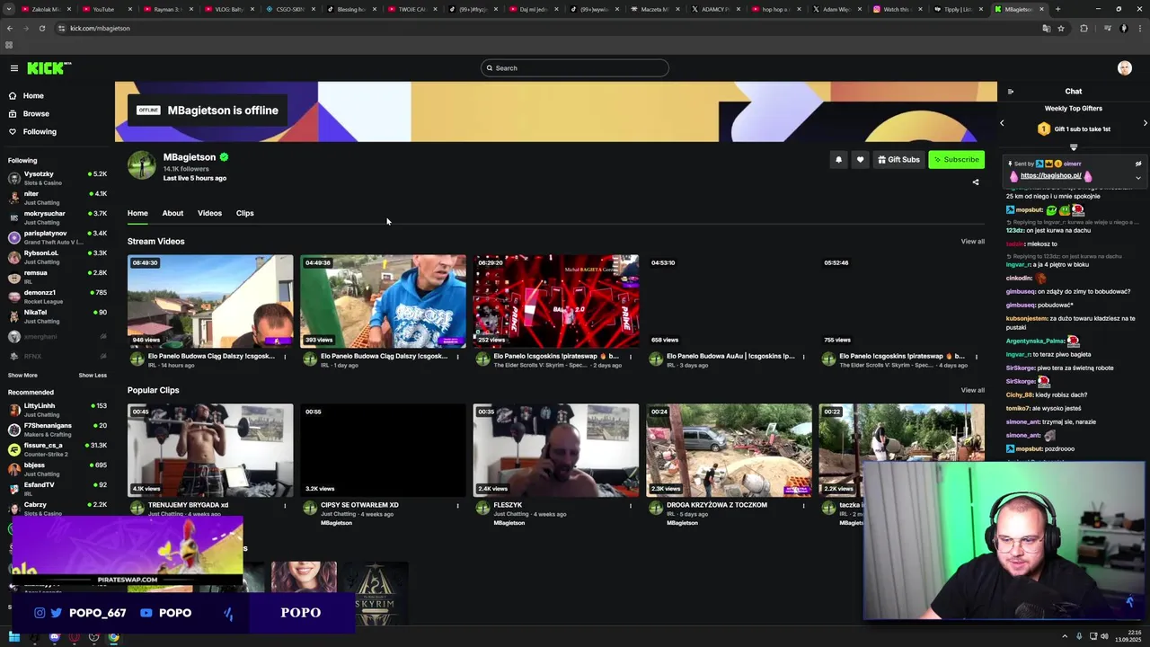This screenshot has height=647, width=1150.
Task: Open the Skyrim category card
Action: click(x=376, y=592)
